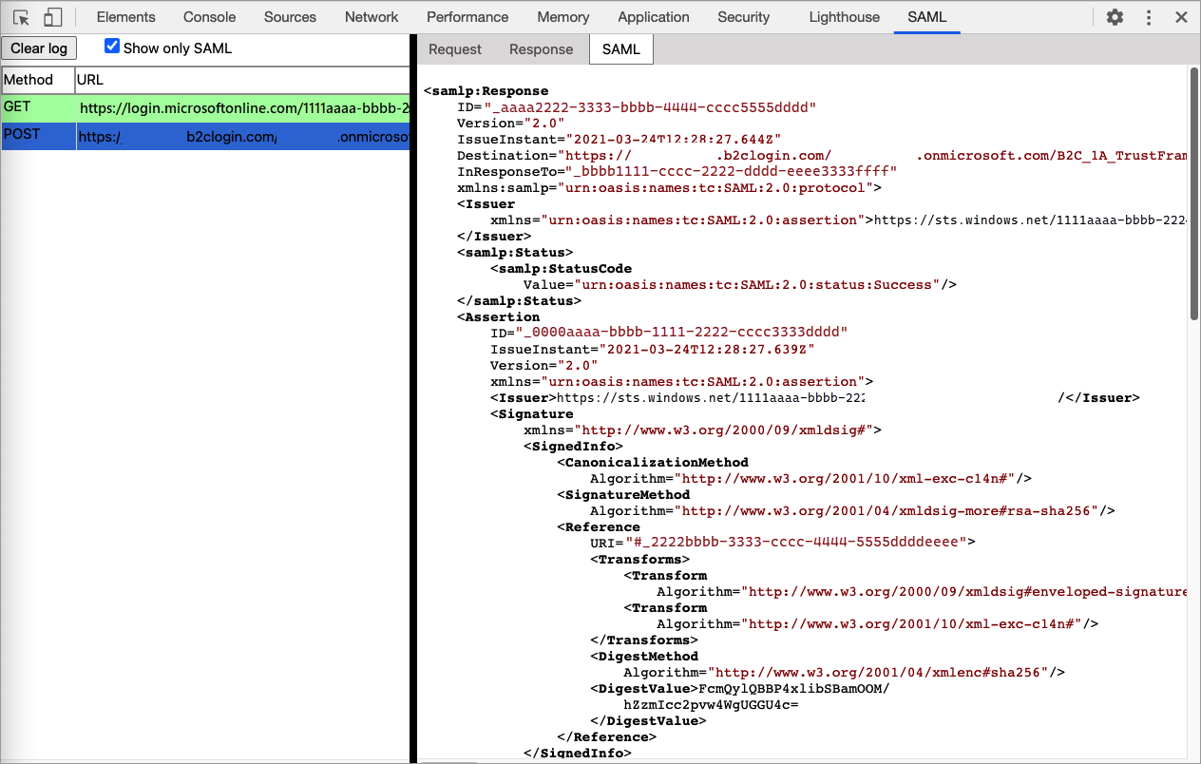Open the Network tab
Image resolution: width=1201 pixels, height=764 pixels.
[371, 16]
